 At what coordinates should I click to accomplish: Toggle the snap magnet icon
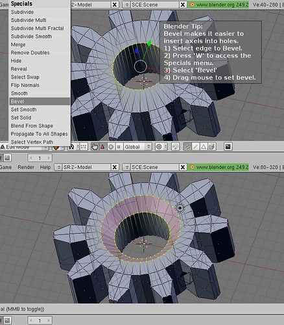[175, 147]
